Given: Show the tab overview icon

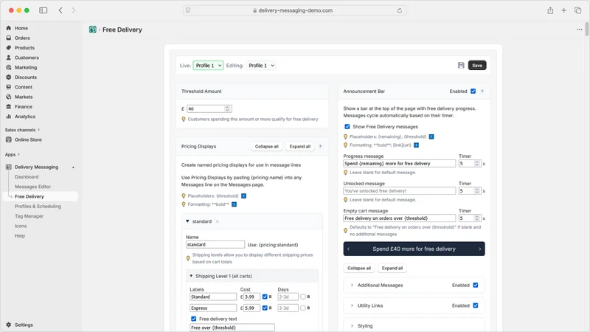Looking at the screenshot, I should 577,10.
